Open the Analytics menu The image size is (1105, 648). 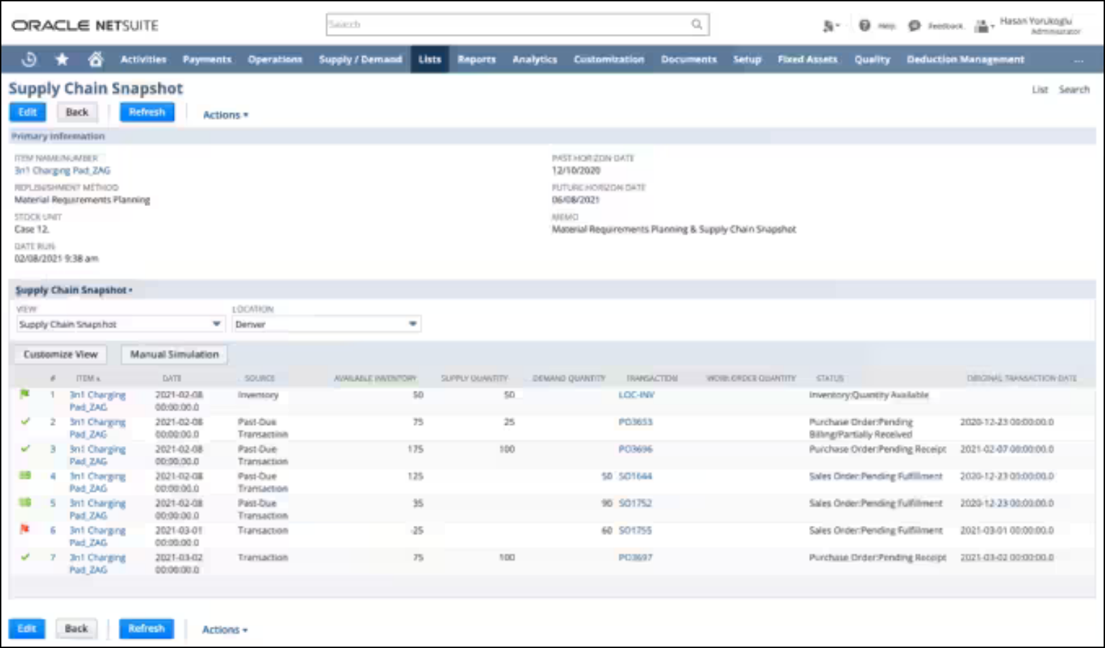point(535,59)
